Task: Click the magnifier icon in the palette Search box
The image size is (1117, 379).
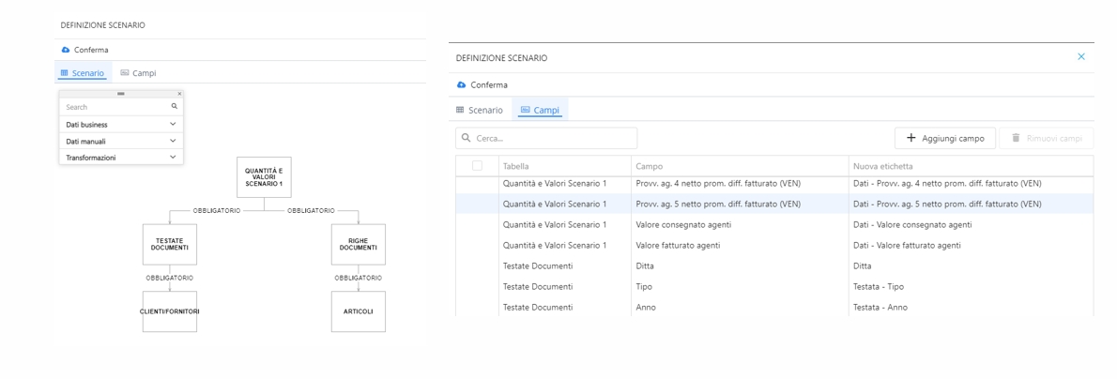Action: tap(175, 107)
